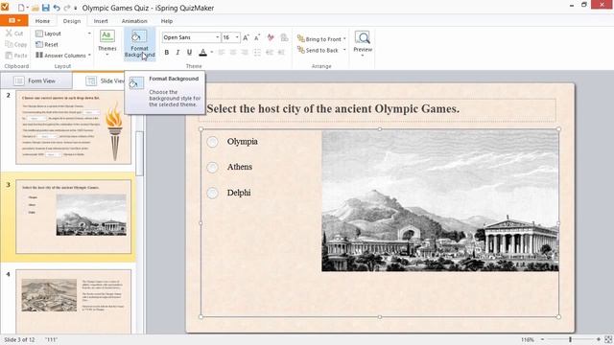The height and width of the screenshot is (345, 614).
Task: Select the Olympia radio button
Action: (x=212, y=142)
